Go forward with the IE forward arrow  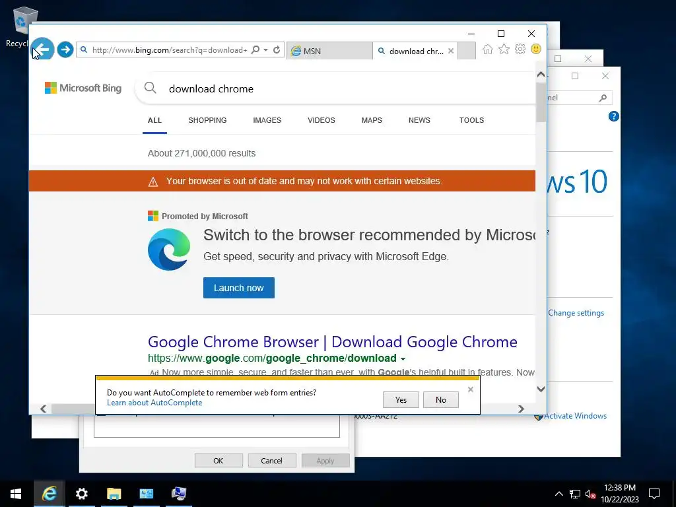(65, 50)
